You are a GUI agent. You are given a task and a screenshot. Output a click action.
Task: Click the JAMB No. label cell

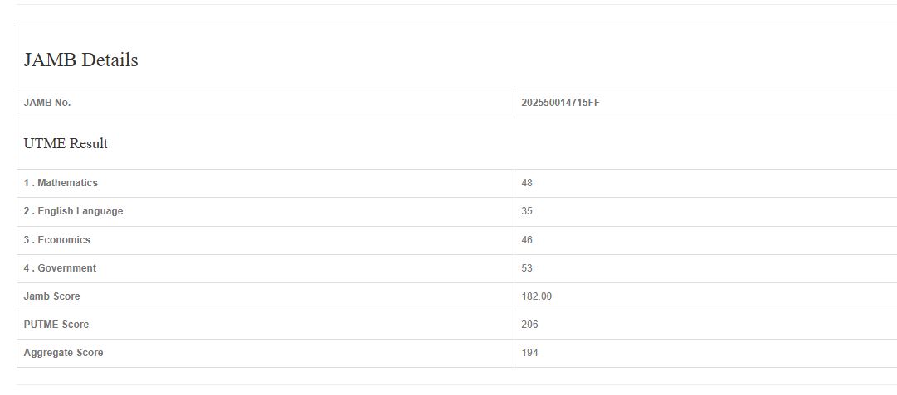point(47,103)
